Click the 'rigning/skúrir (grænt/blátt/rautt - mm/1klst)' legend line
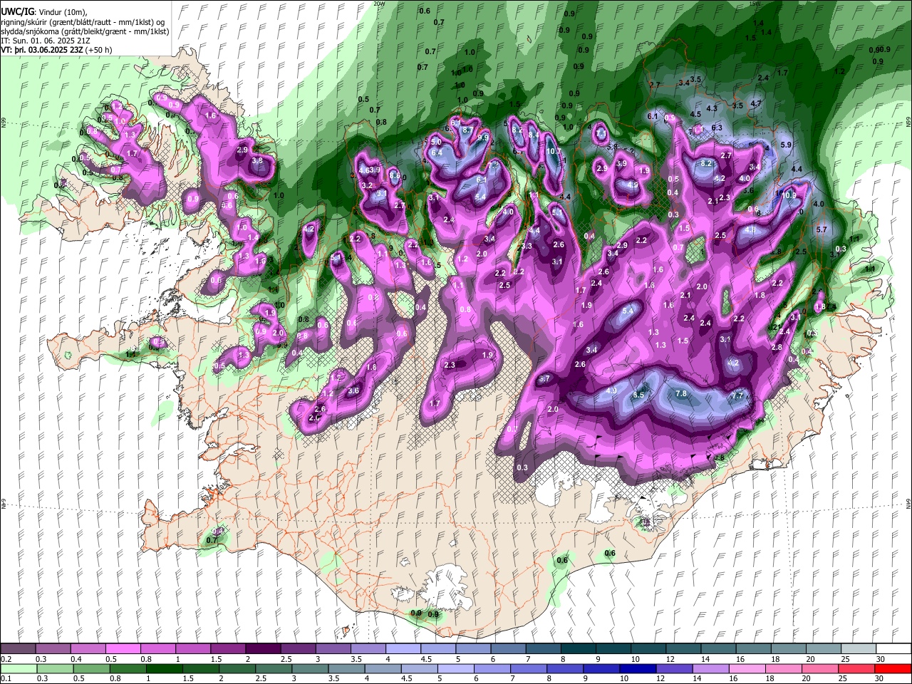The image size is (912, 684). 83,22
